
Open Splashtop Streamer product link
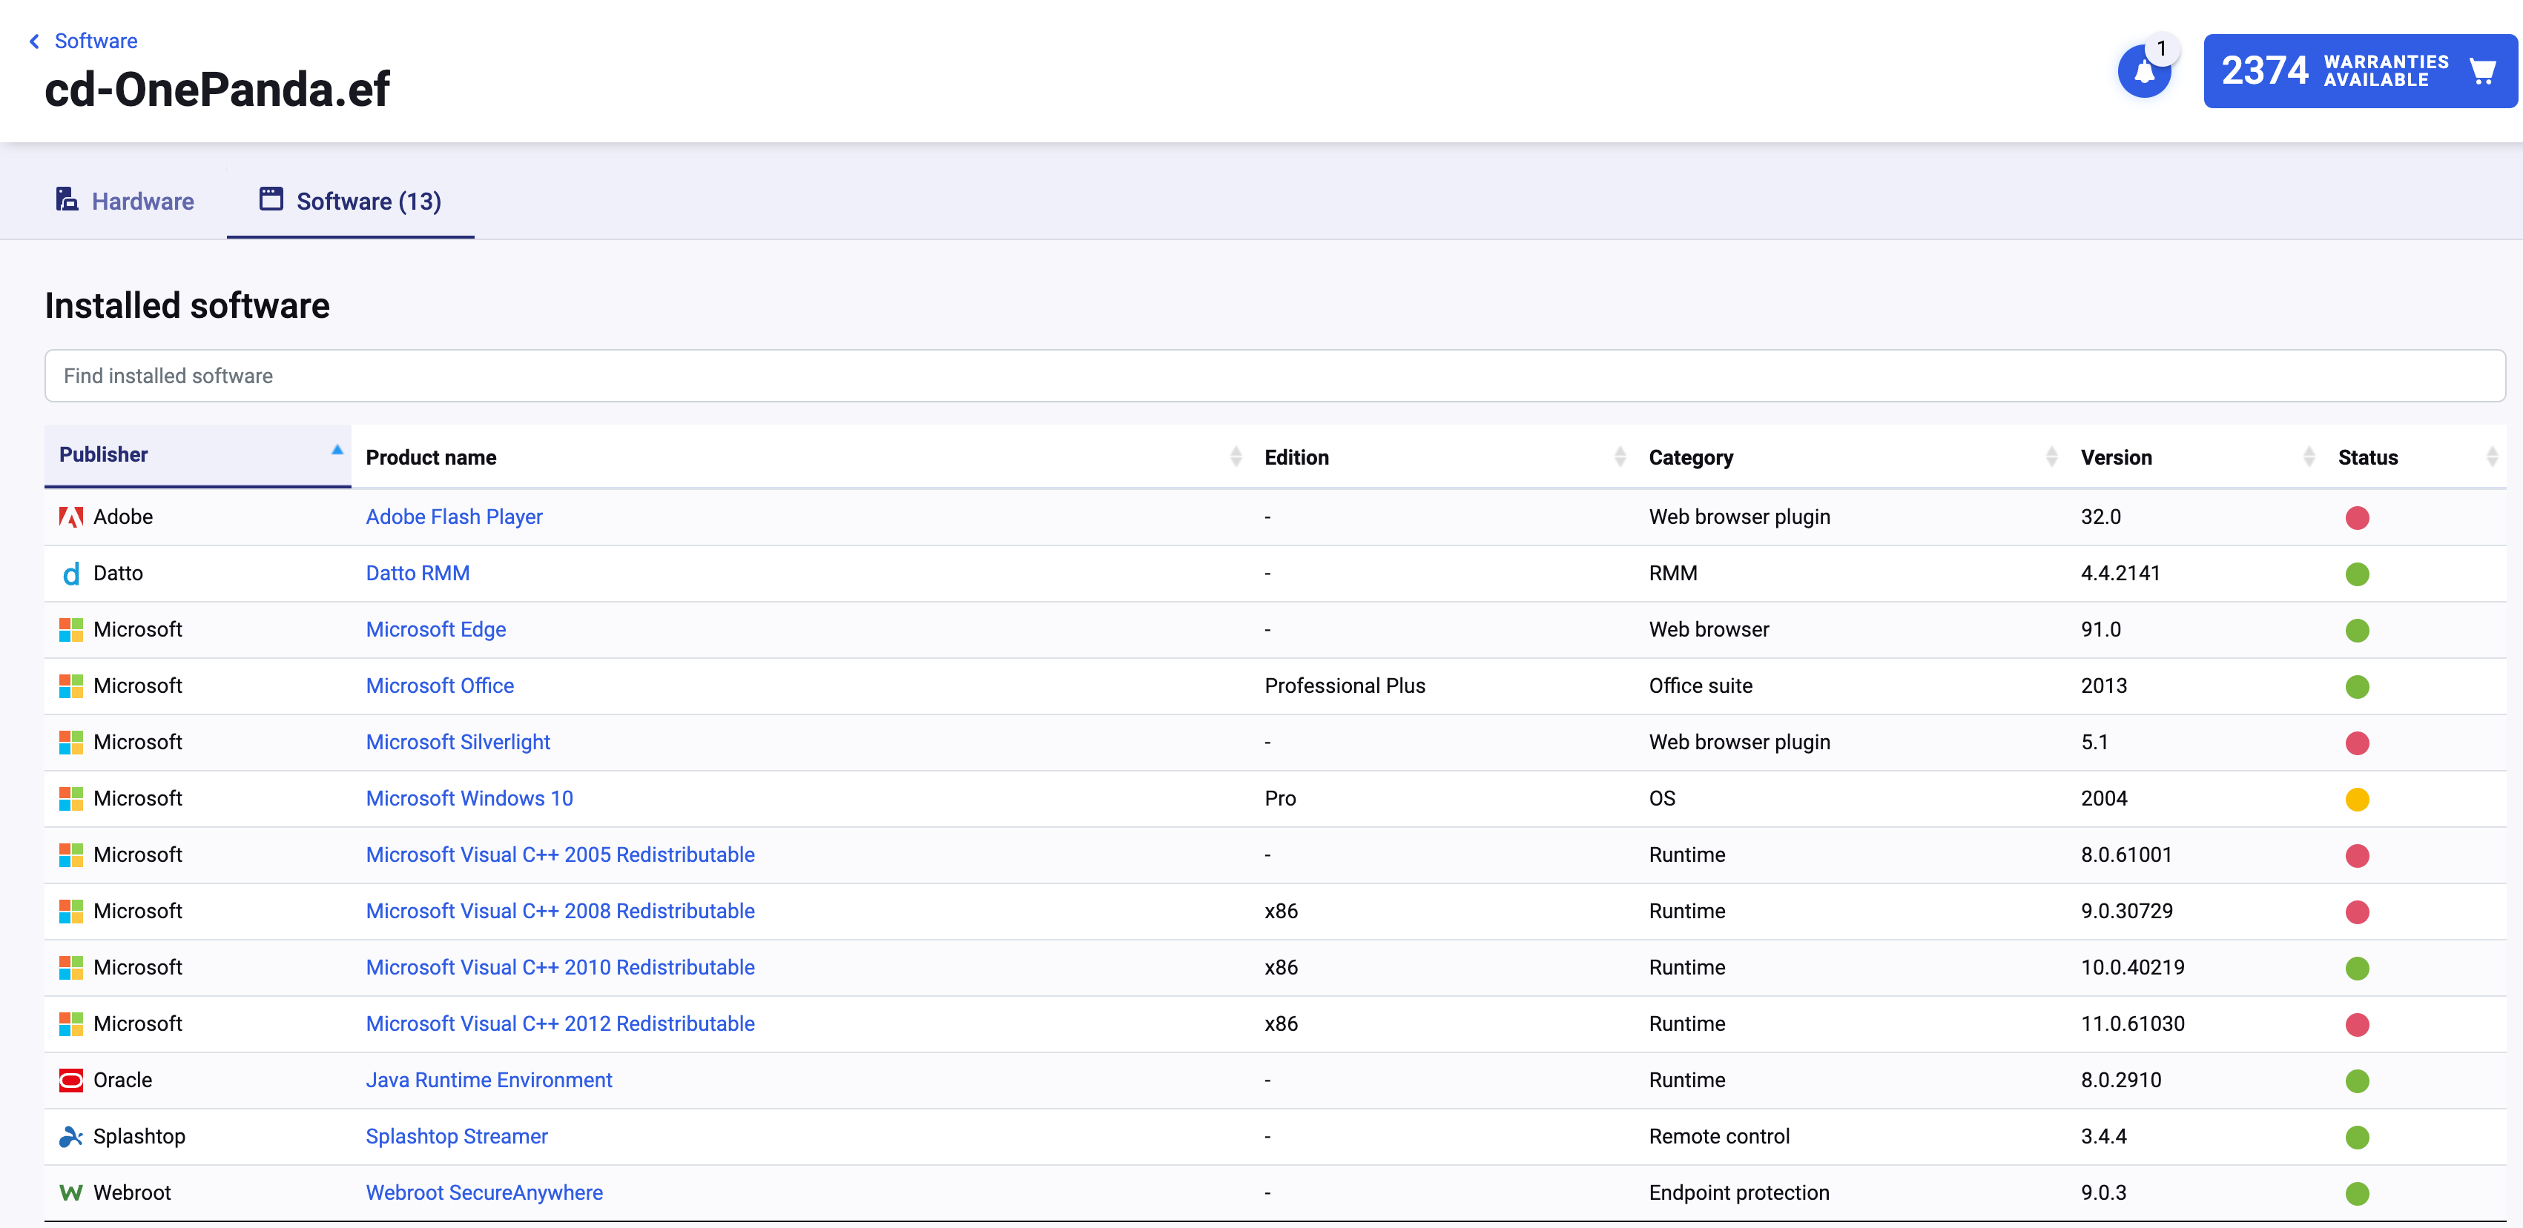pyautogui.click(x=456, y=1136)
